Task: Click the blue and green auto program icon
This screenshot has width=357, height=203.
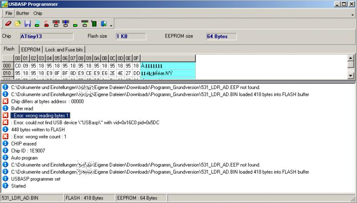Action: tap(104, 24)
